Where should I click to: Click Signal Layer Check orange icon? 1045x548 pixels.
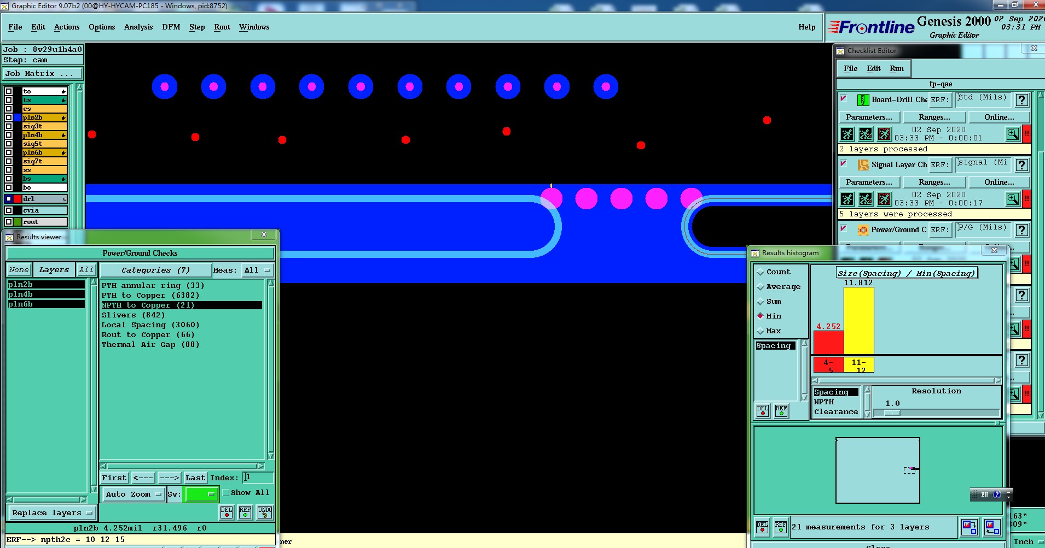coord(863,165)
